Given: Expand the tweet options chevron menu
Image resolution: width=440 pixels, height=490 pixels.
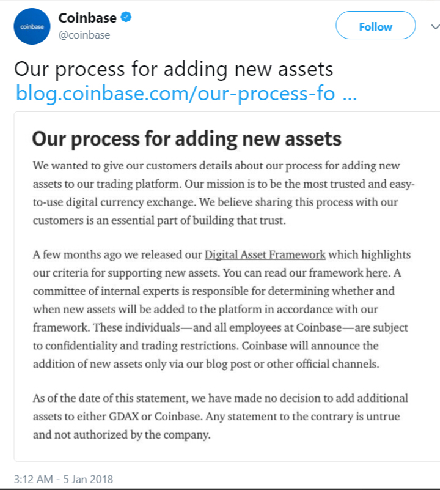Looking at the screenshot, I should click(x=435, y=27).
